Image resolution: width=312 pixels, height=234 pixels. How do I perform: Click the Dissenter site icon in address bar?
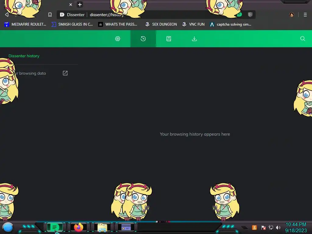point(62,15)
